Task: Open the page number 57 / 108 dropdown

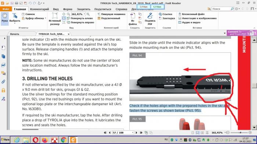Action: (x=133, y=133)
